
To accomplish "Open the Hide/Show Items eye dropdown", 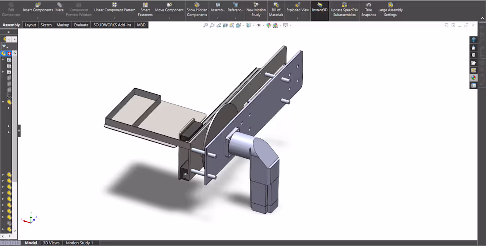I will click(259, 26).
